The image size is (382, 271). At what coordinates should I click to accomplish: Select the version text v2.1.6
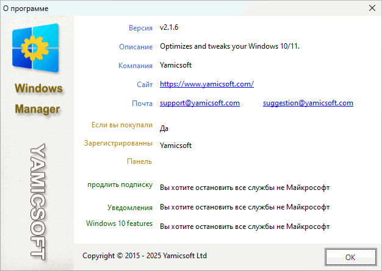[x=169, y=27]
